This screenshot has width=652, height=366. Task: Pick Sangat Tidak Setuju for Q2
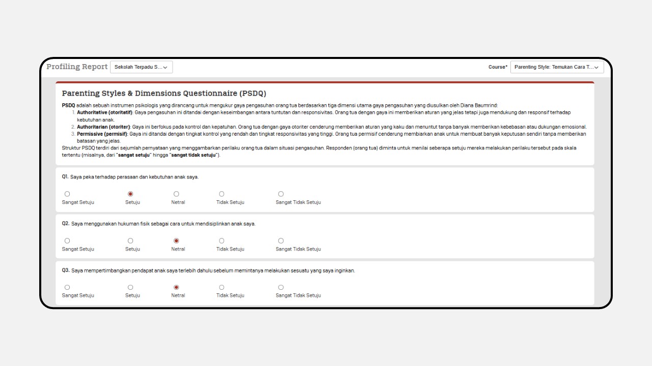pos(281,240)
